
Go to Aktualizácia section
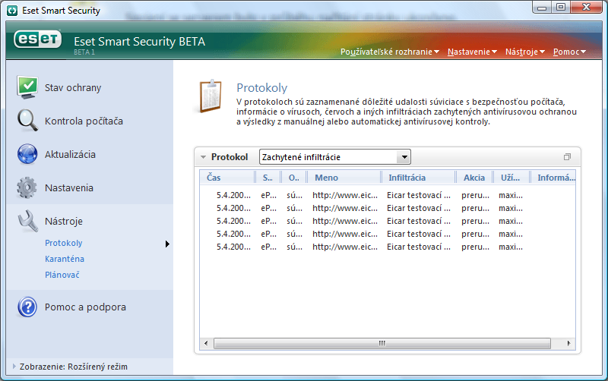pos(70,155)
